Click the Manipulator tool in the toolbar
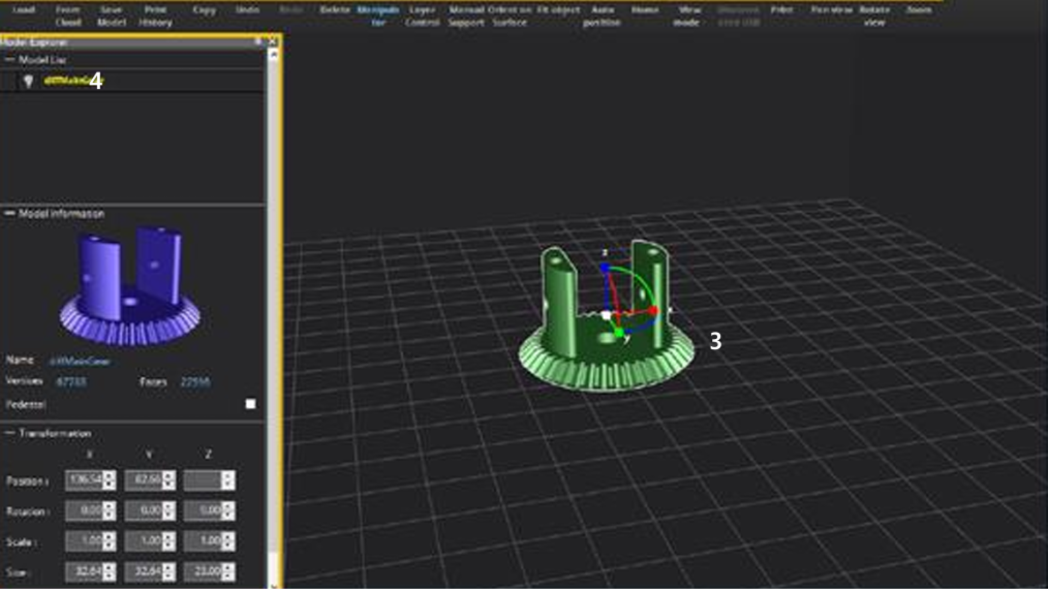1048x589 pixels. tap(378, 16)
